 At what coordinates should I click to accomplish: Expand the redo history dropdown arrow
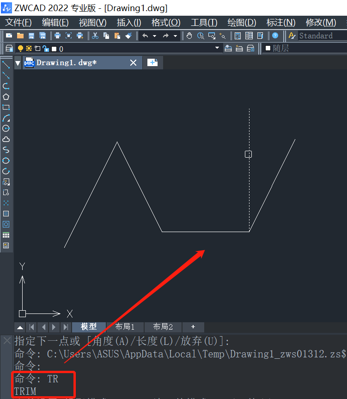[x=176, y=36]
